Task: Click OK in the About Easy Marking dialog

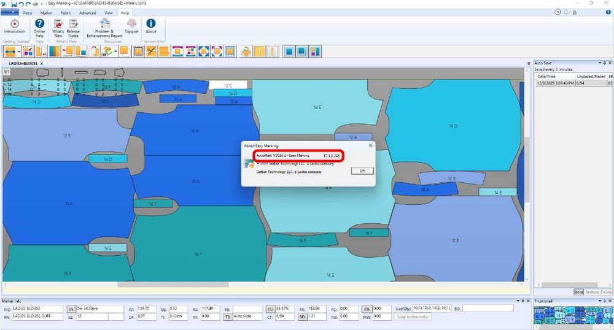Action: point(362,171)
